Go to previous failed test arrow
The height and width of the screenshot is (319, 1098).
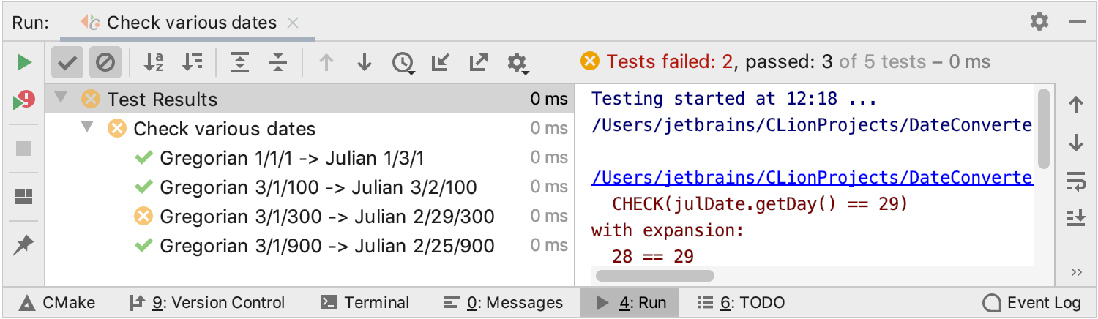[x=326, y=63]
